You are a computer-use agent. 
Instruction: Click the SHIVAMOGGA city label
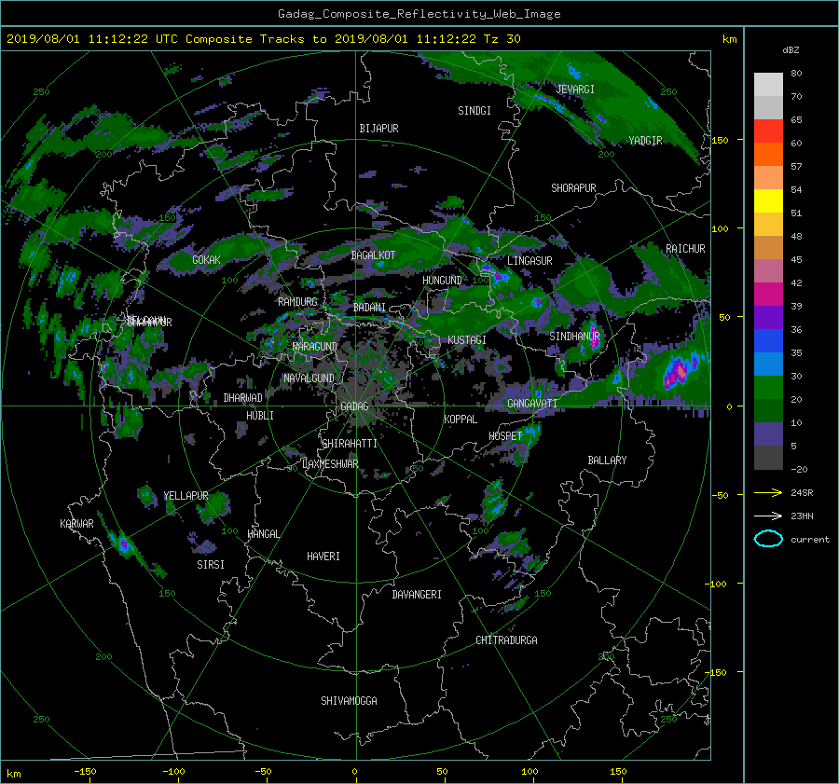tap(349, 700)
